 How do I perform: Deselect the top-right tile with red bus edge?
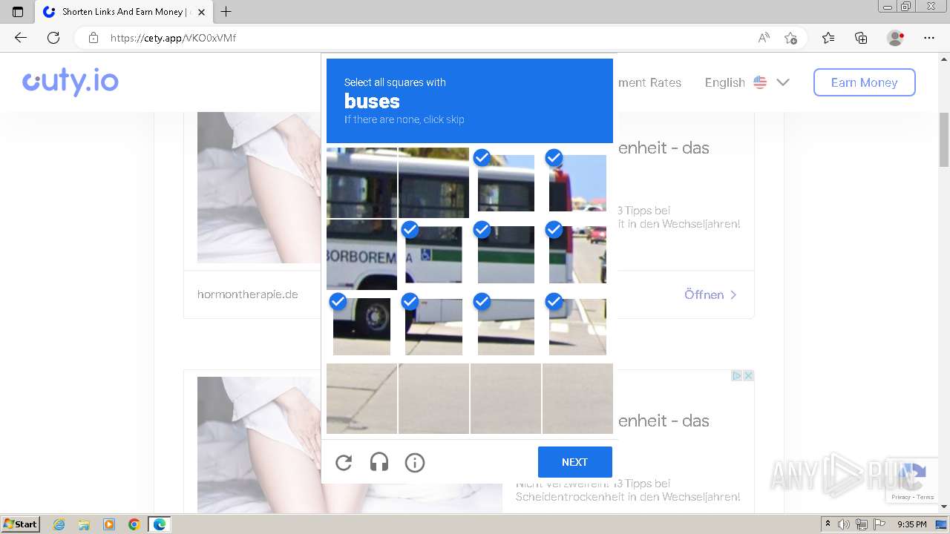[x=577, y=182]
